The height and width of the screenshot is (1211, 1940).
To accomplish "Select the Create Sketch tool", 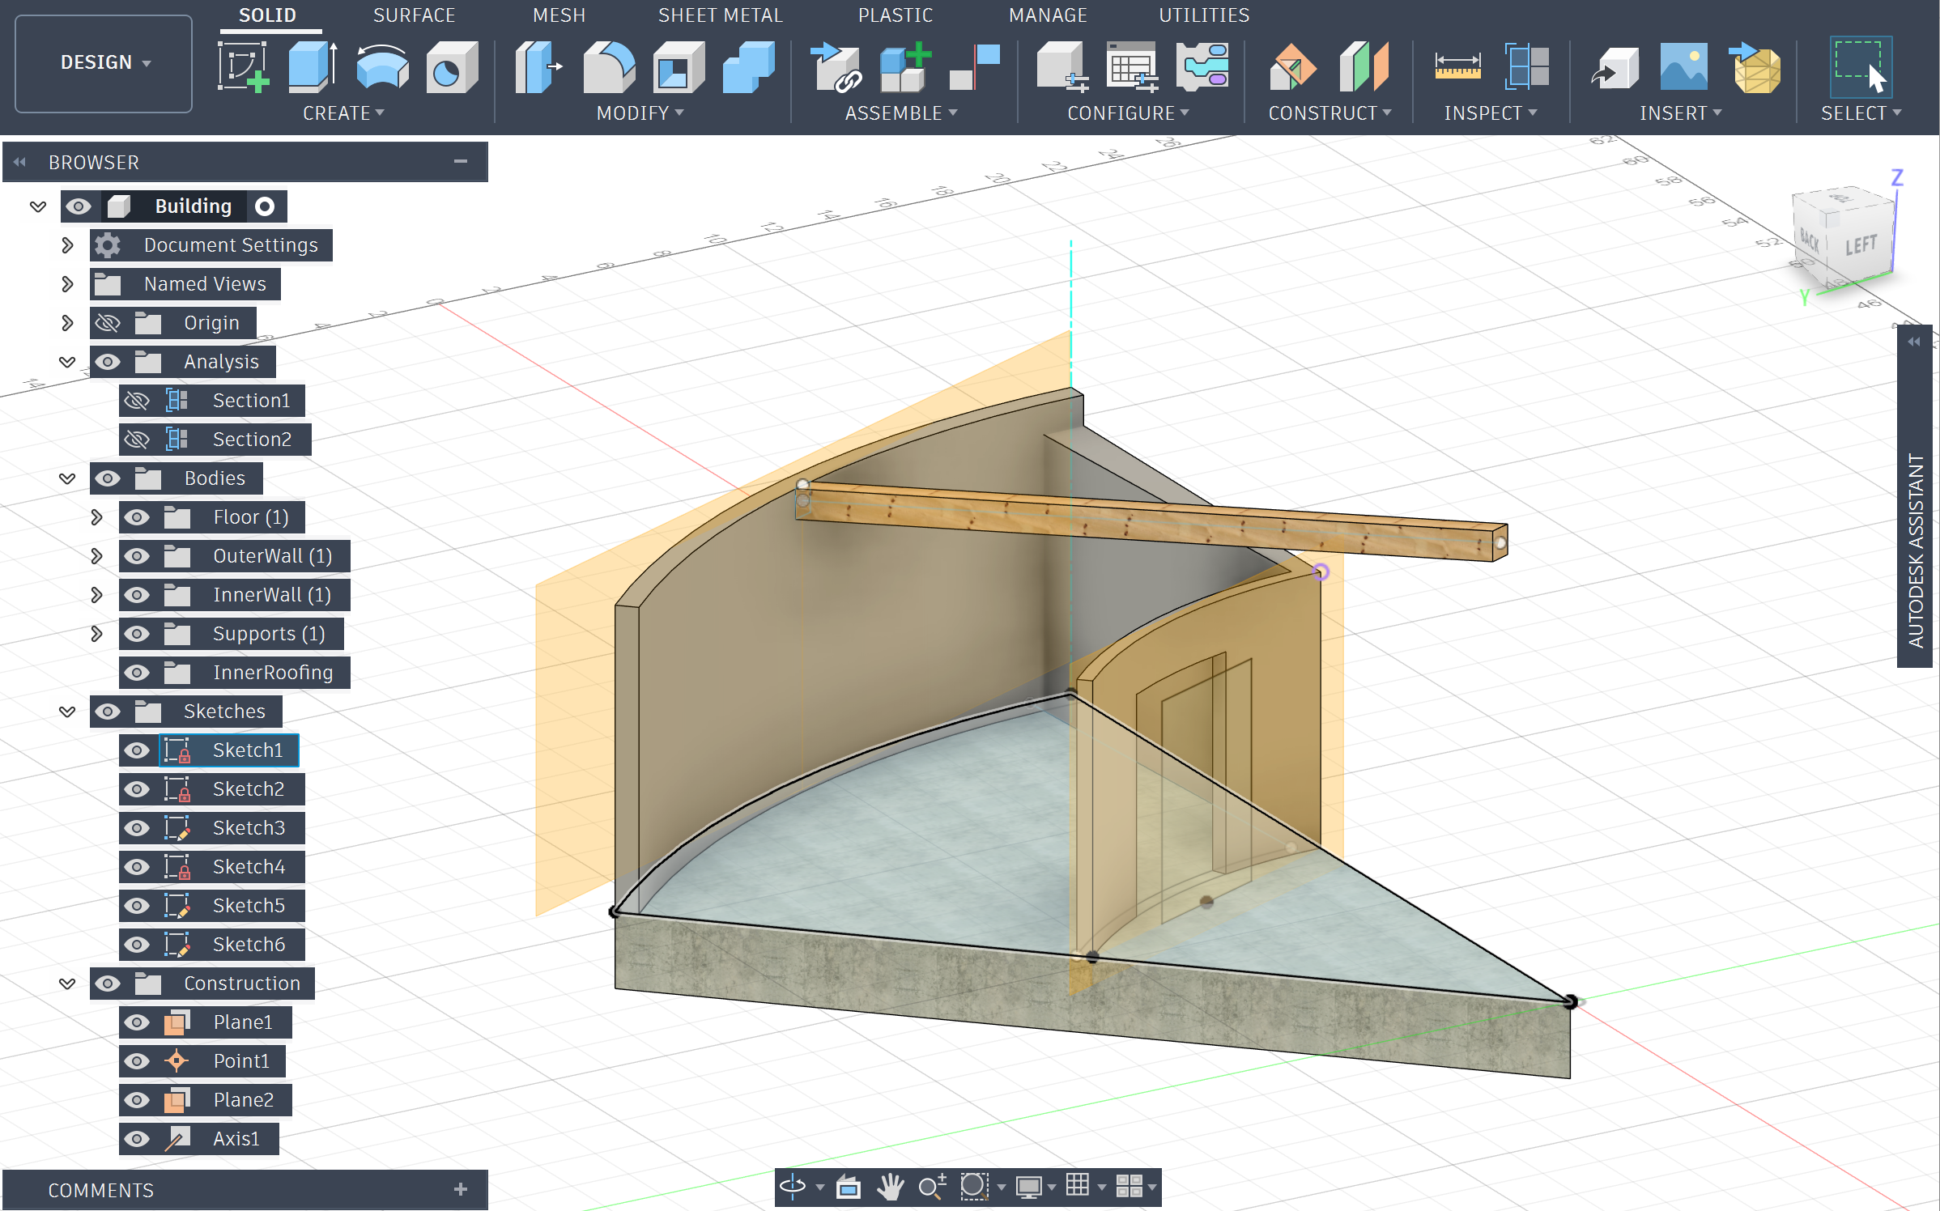I will [244, 67].
